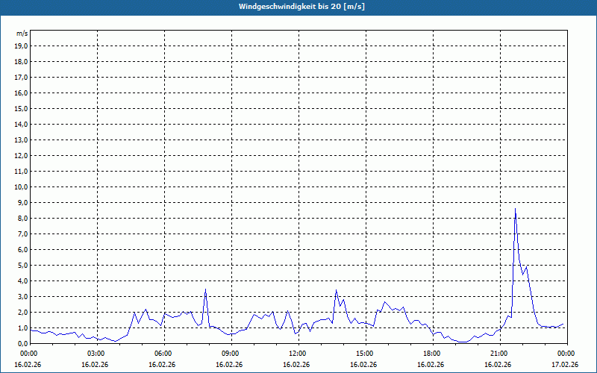597x373 pixels.
Task: Click the wind speed spike near 08:00
Action: coord(205,289)
